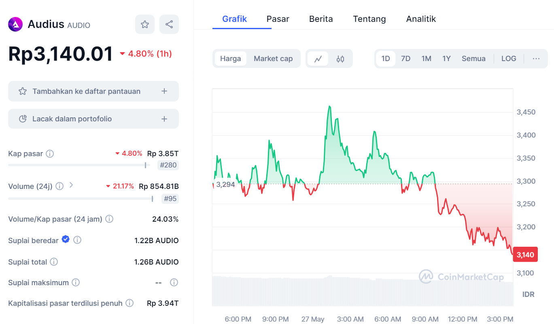Click the IDR currency label on chart
The height and width of the screenshot is (324, 554).
[528, 294]
